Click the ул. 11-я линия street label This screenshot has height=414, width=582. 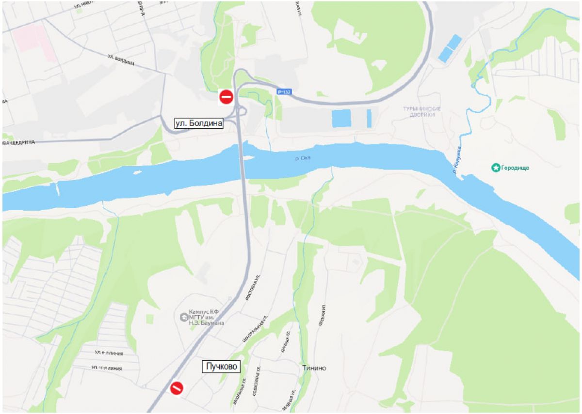click(106, 368)
